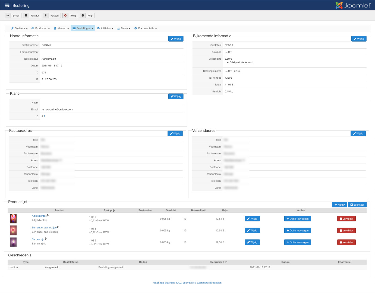
Task: Click the Joomla logo
Action: pos(353,5)
